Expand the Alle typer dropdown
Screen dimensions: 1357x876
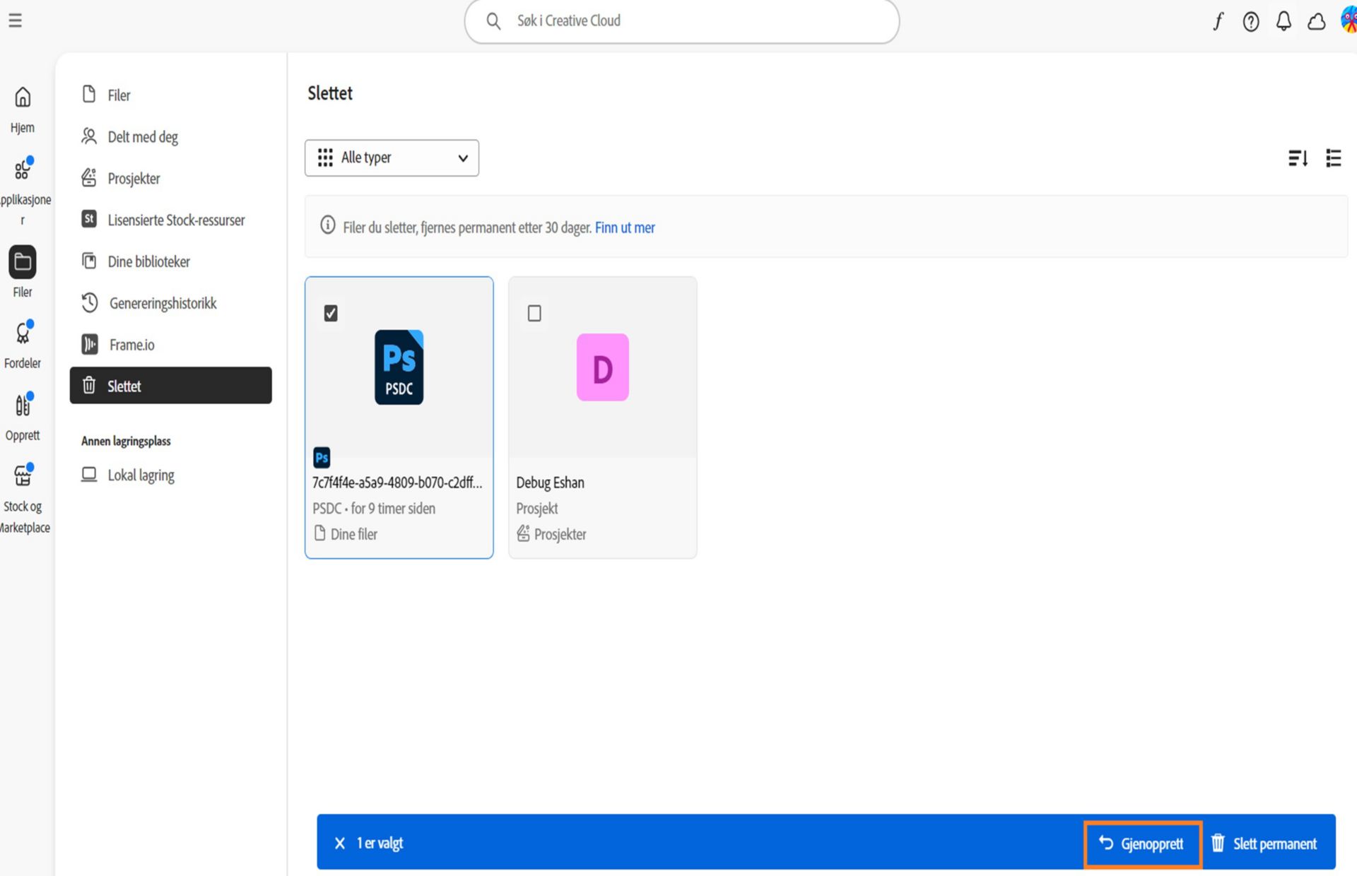click(x=392, y=158)
